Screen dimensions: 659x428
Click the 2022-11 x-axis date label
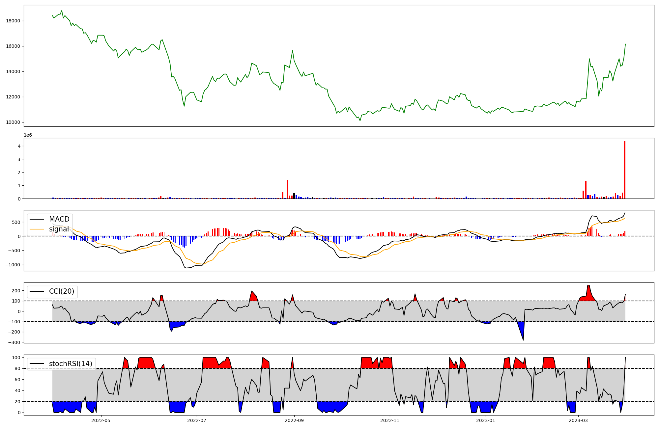390,420
